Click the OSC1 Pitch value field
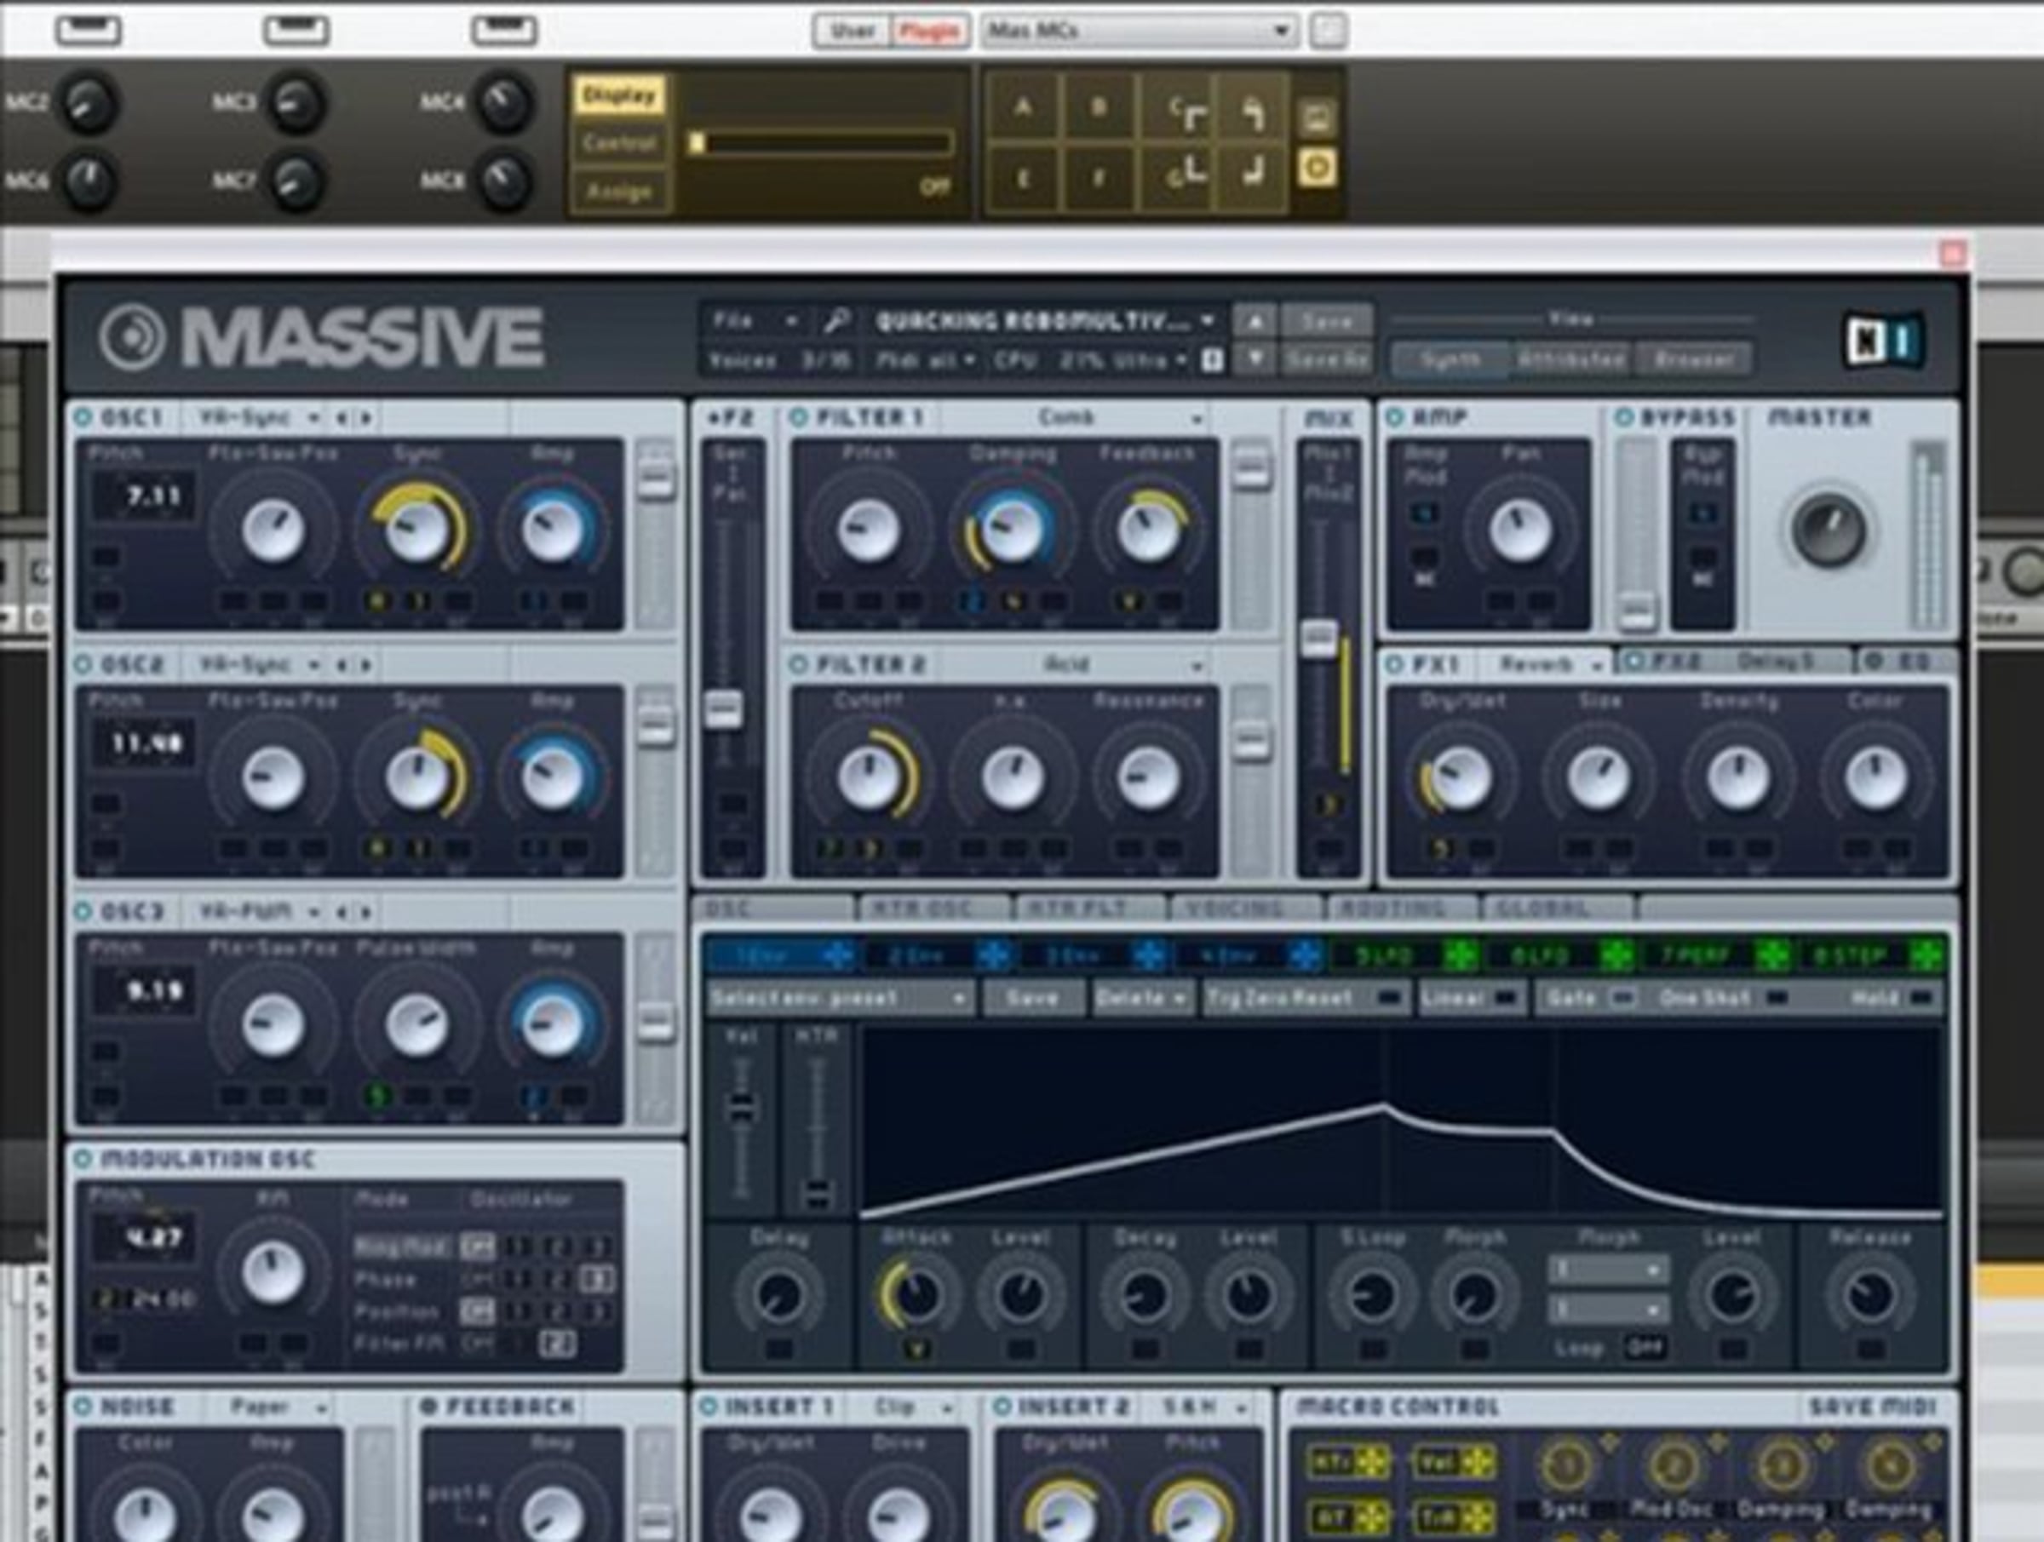The height and width of the screenshot is (1542, 2044). click(x=142, y=496)
